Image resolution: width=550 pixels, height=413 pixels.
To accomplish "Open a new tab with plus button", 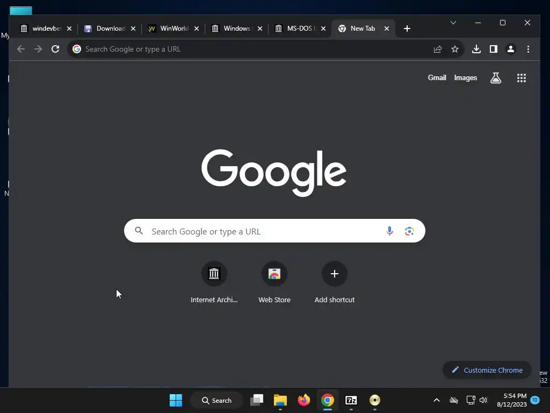I will [x=407, y=29].
